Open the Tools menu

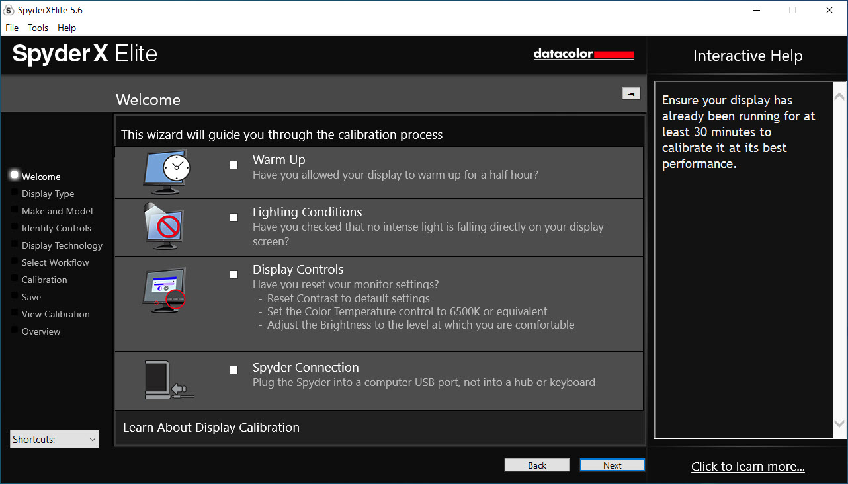click(38, 28)
